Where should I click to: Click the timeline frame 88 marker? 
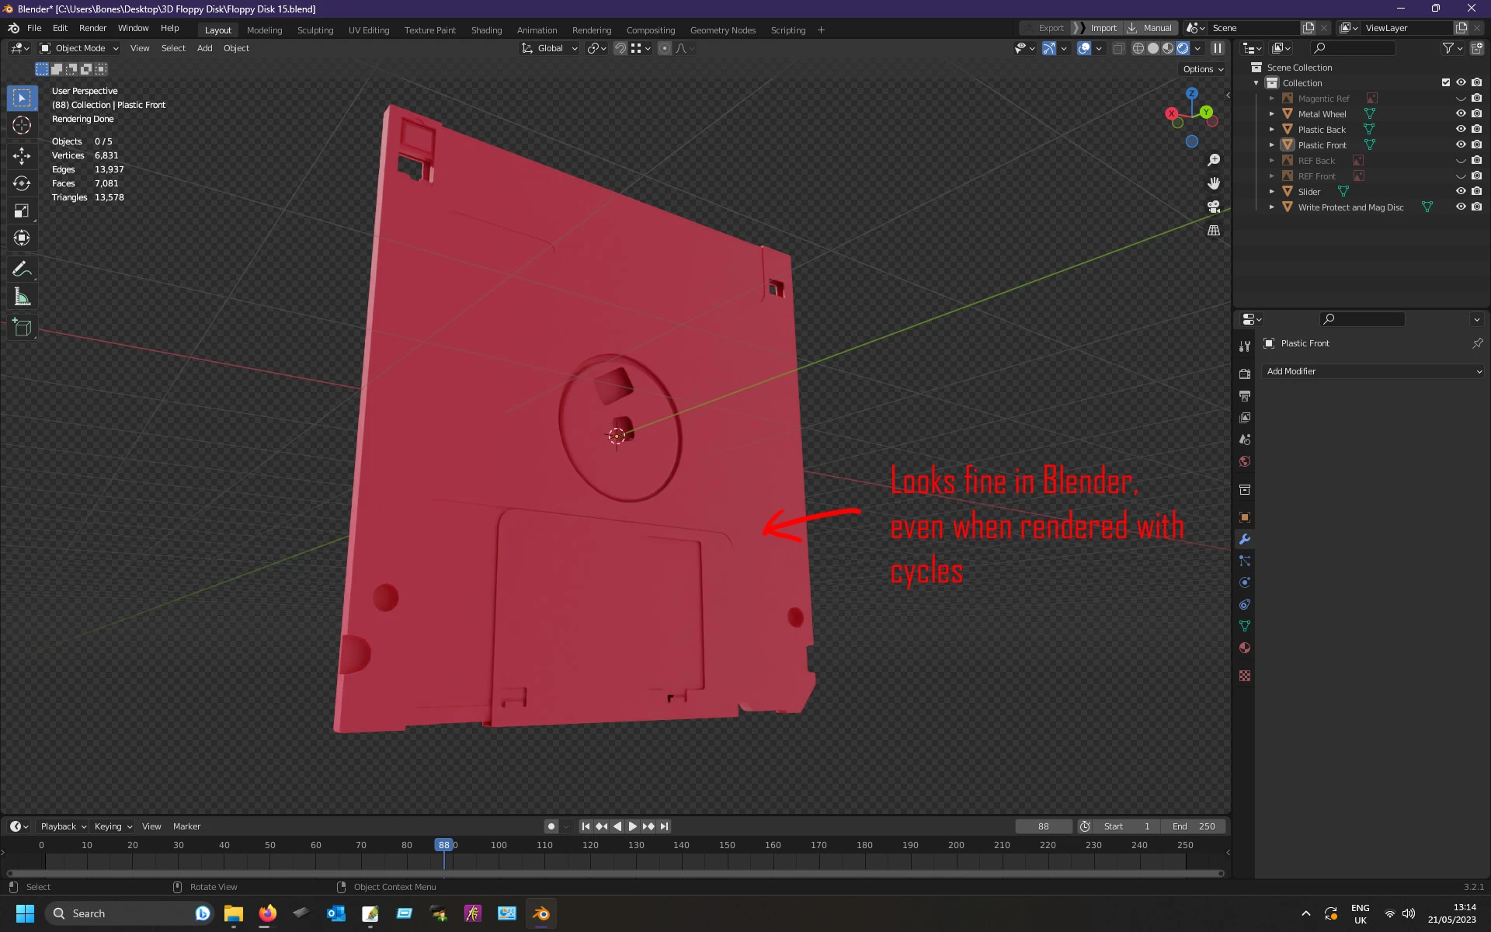click(x=443, y=845)
